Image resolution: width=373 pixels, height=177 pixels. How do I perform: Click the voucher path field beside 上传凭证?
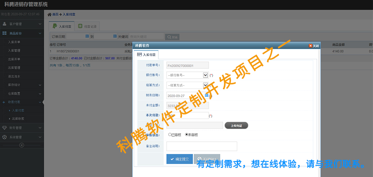(x=194, y=125)
